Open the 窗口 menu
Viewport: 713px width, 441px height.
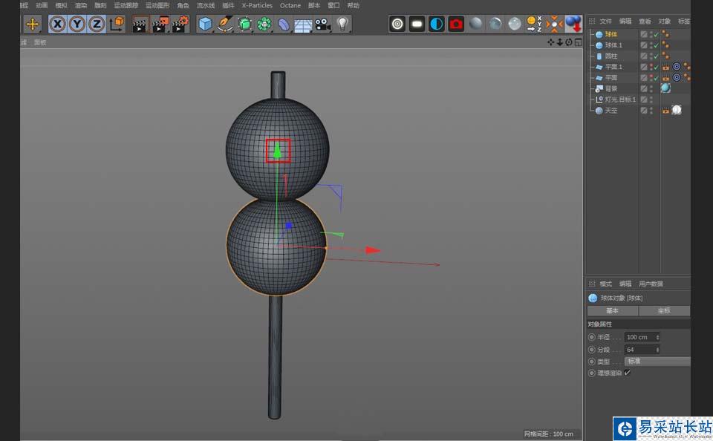(x=333, y=5)
